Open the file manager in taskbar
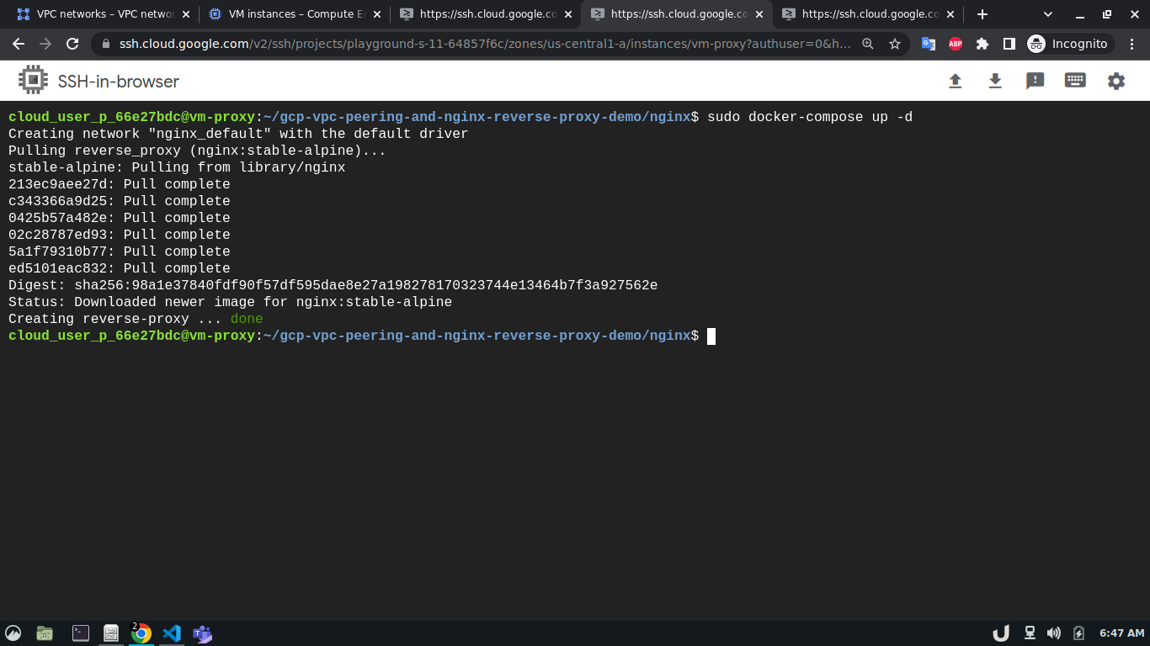 (45, 633)
